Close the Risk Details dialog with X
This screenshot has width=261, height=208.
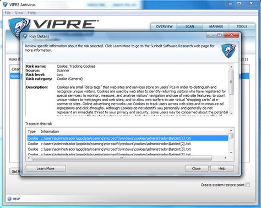pyautogui.click(x=232, y=35)
